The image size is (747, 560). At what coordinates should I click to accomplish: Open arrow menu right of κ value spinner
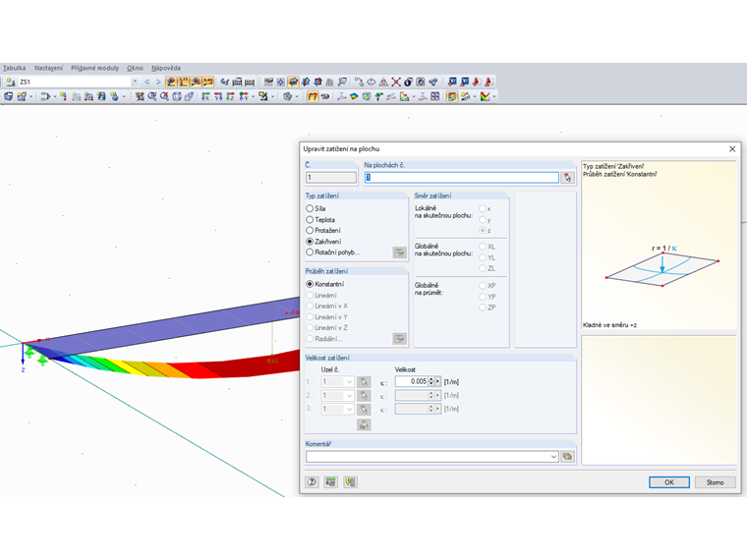[x=437, y=381]
